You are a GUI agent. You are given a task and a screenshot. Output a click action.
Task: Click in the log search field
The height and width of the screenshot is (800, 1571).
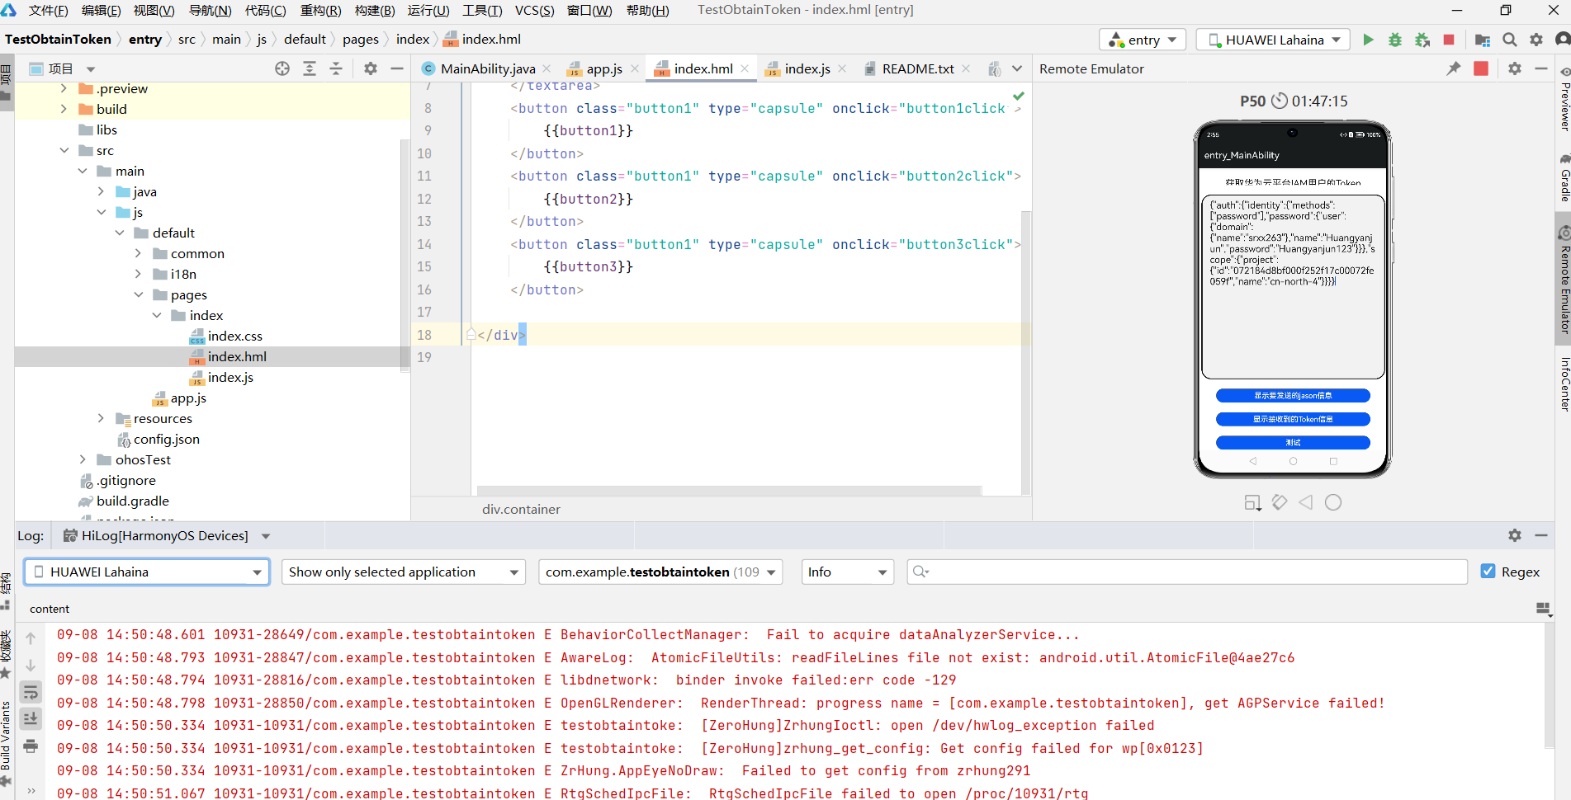pyautogui.click(x=1187, y=572)
